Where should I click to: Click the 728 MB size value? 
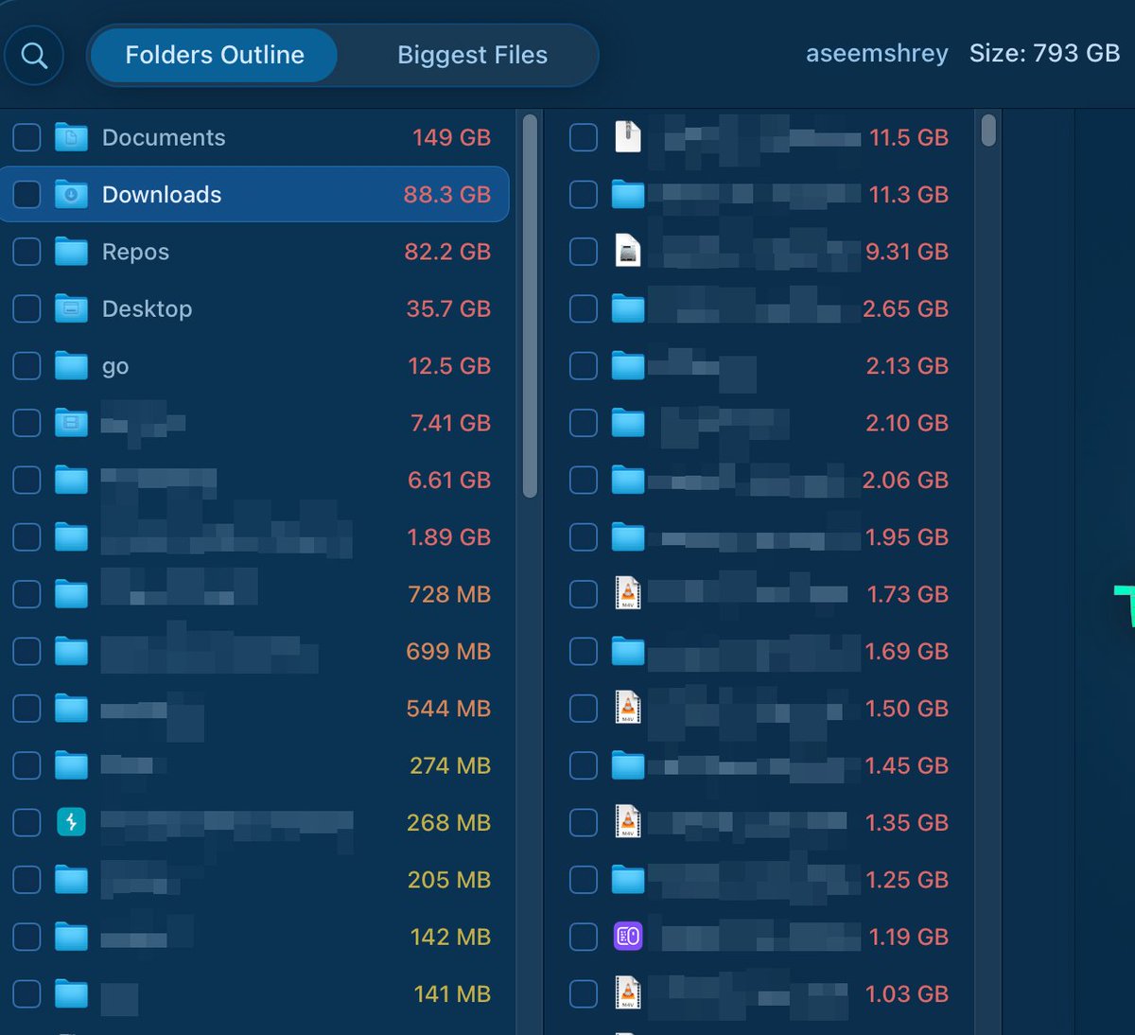click(449, 594)
